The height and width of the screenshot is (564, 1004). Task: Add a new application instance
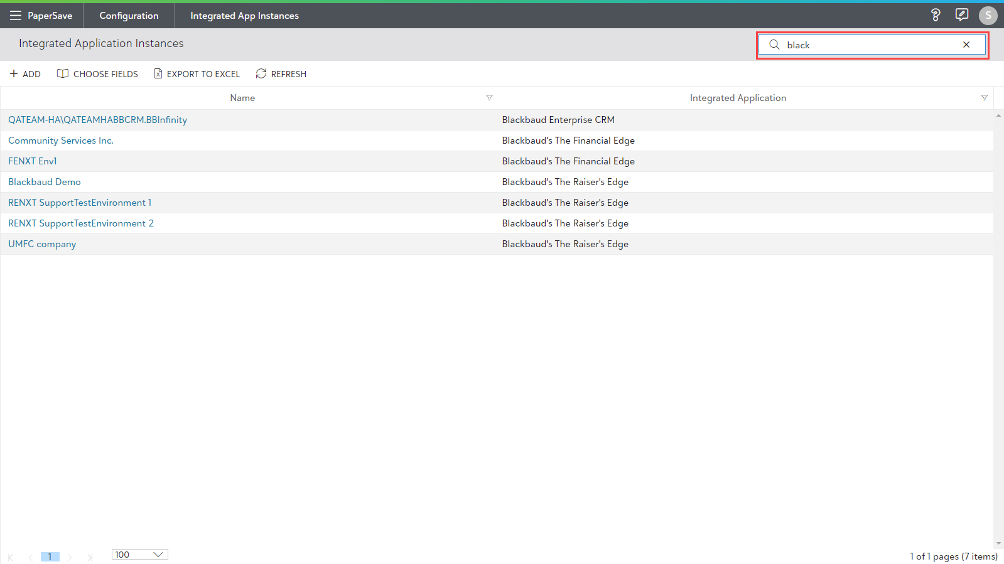[25, 74]
